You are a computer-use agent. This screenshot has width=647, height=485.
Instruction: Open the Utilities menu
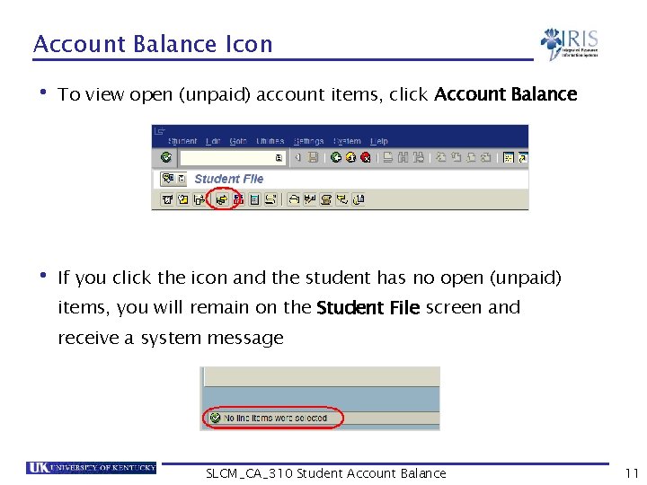coord(270,141)
